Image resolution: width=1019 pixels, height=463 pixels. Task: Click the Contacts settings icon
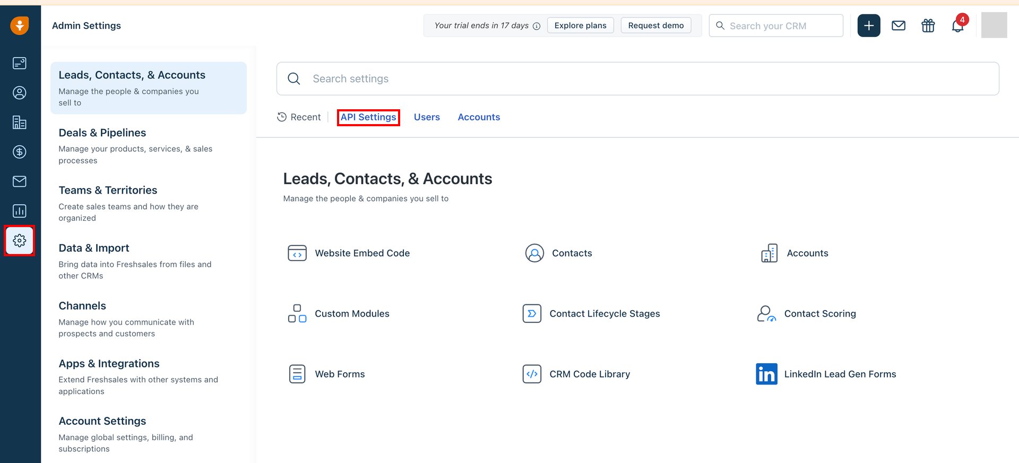(x=534, y=253)
